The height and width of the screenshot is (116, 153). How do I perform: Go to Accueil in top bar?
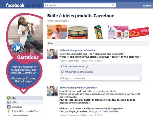coord(147,6)
